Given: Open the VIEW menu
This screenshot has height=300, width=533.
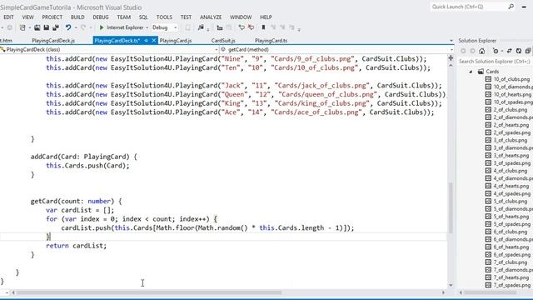Looking at the screenshot, I should (x=27, y=17).
